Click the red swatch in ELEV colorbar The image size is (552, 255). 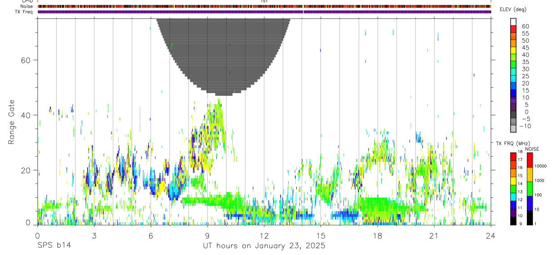(513, 29)
